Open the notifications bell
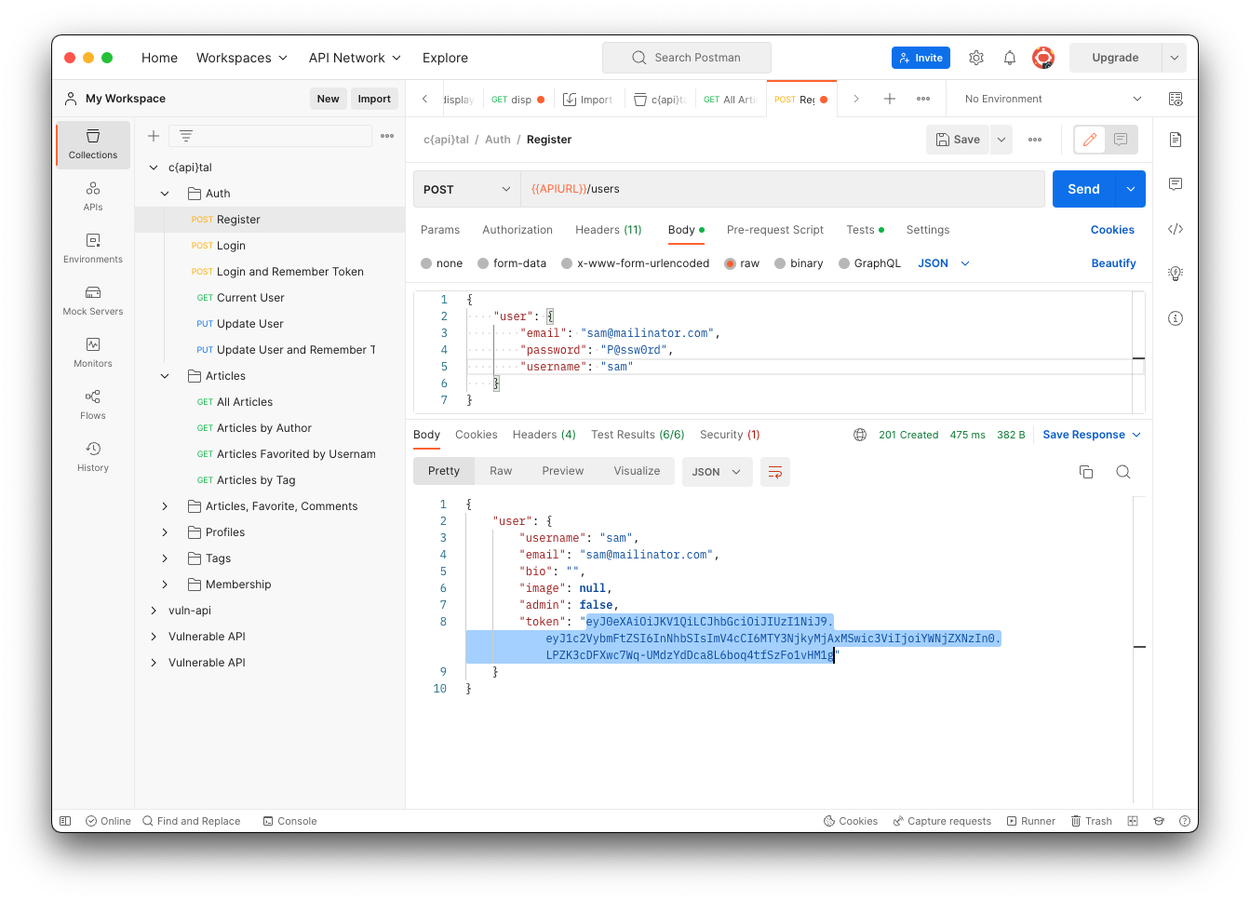1250x901 pixels. [x=1010, y=58]
